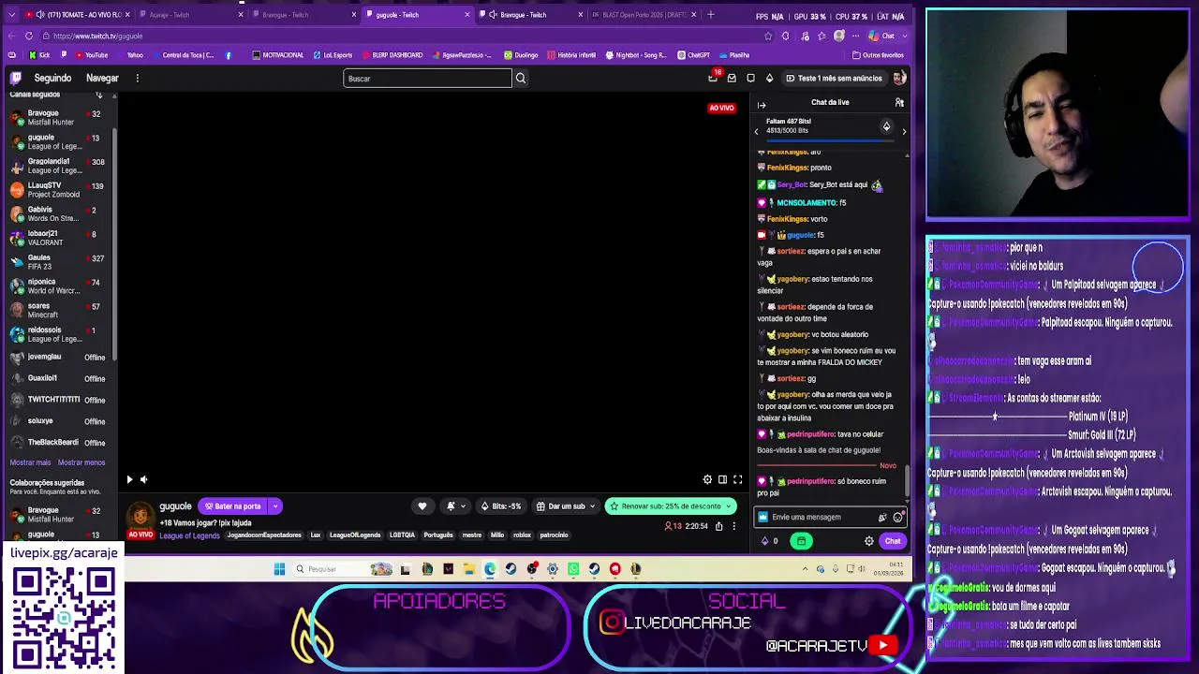Bookmark this page with star icon
Image resolution: width=1199 pixels, height=674 pixels.
[x=768, y=36]
